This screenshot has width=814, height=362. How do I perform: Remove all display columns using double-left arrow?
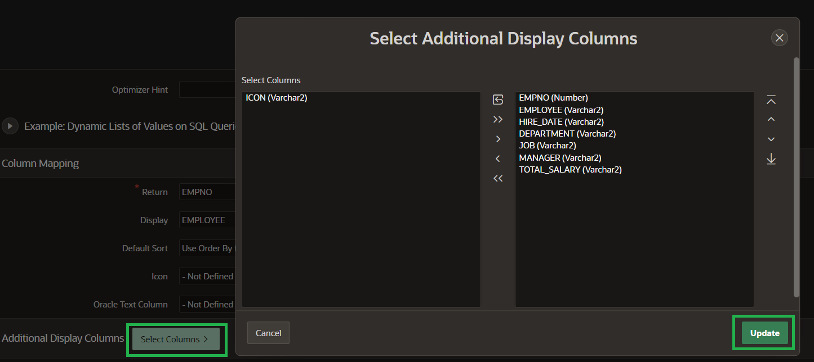click(x=498, y=178)
